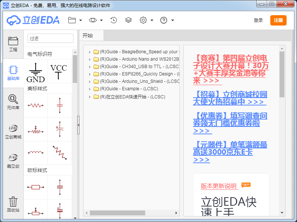
Task: Open the settings gear icon
Action: pyautogui.click(x=143, y=20)
